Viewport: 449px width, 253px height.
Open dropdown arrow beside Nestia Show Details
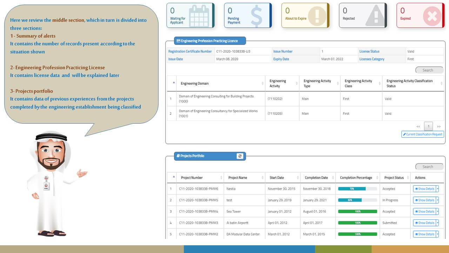coord(437,189)
